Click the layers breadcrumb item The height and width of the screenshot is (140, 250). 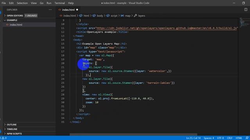pos(141,16)
